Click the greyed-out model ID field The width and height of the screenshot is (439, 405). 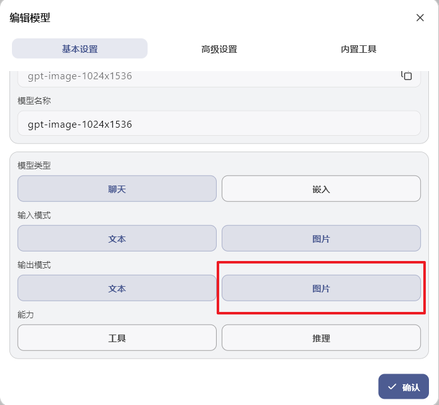click(x=207, y=77)
